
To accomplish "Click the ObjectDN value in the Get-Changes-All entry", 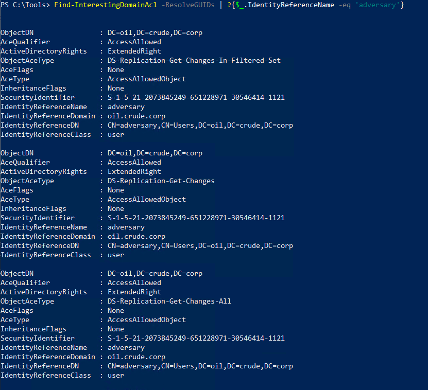I will pyautogui.click(x=155, y=274).
